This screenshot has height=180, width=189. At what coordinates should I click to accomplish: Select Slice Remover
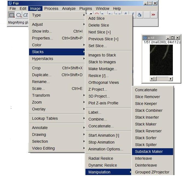point(153,97)
